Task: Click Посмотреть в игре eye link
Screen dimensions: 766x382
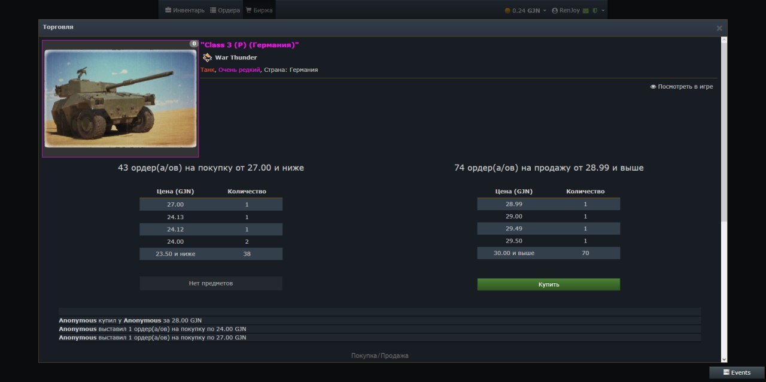Action: coord(682,87)
